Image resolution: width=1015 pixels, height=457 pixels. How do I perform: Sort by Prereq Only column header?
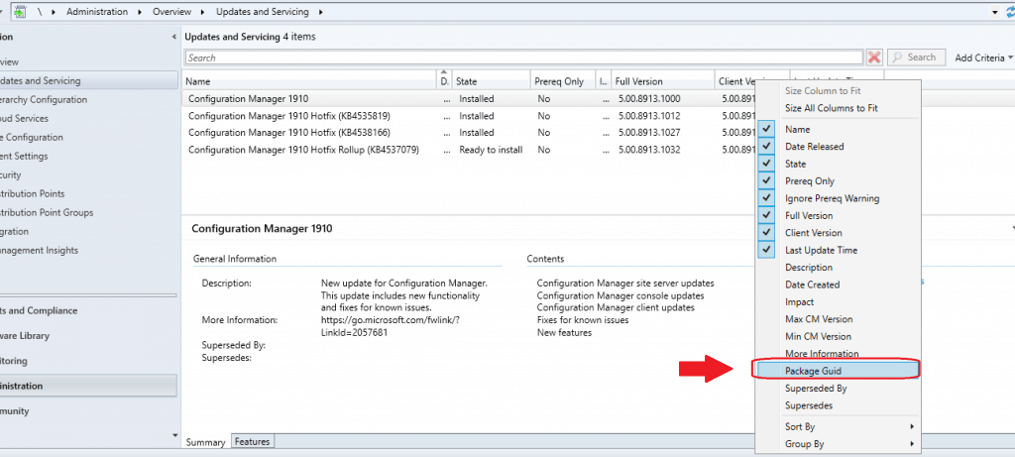tap(563, 81)
